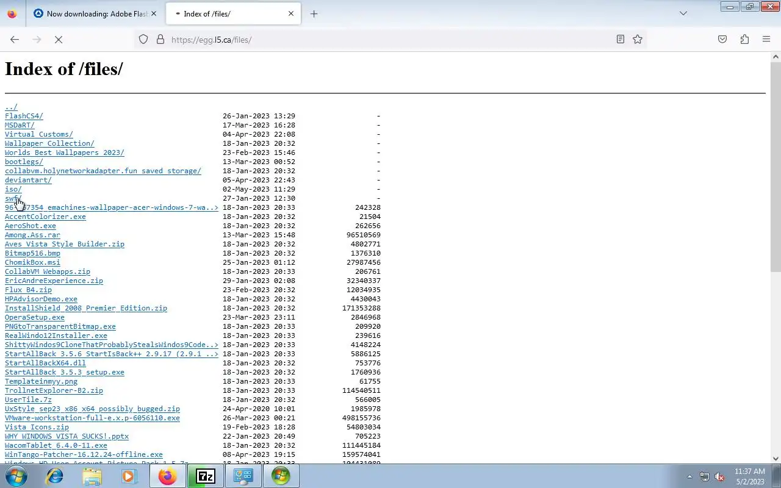Open Windows Start menu
The image size is (781, 488).
[x=16, y=476]
